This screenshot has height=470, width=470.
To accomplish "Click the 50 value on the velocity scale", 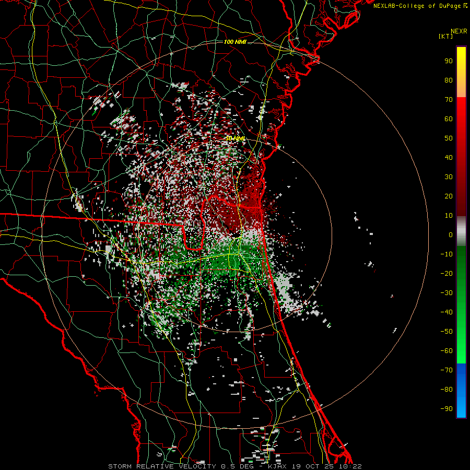I will tap(449, 138).
